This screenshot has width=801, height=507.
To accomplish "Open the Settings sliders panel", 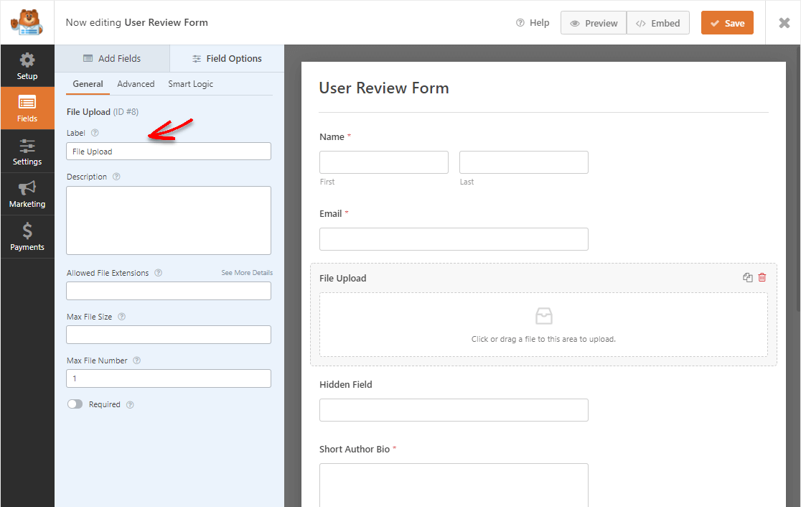I will [27, 152].
